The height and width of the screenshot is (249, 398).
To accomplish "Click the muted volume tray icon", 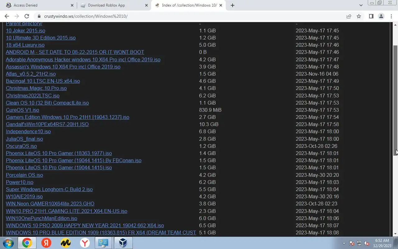I will (x=367, y=243).
